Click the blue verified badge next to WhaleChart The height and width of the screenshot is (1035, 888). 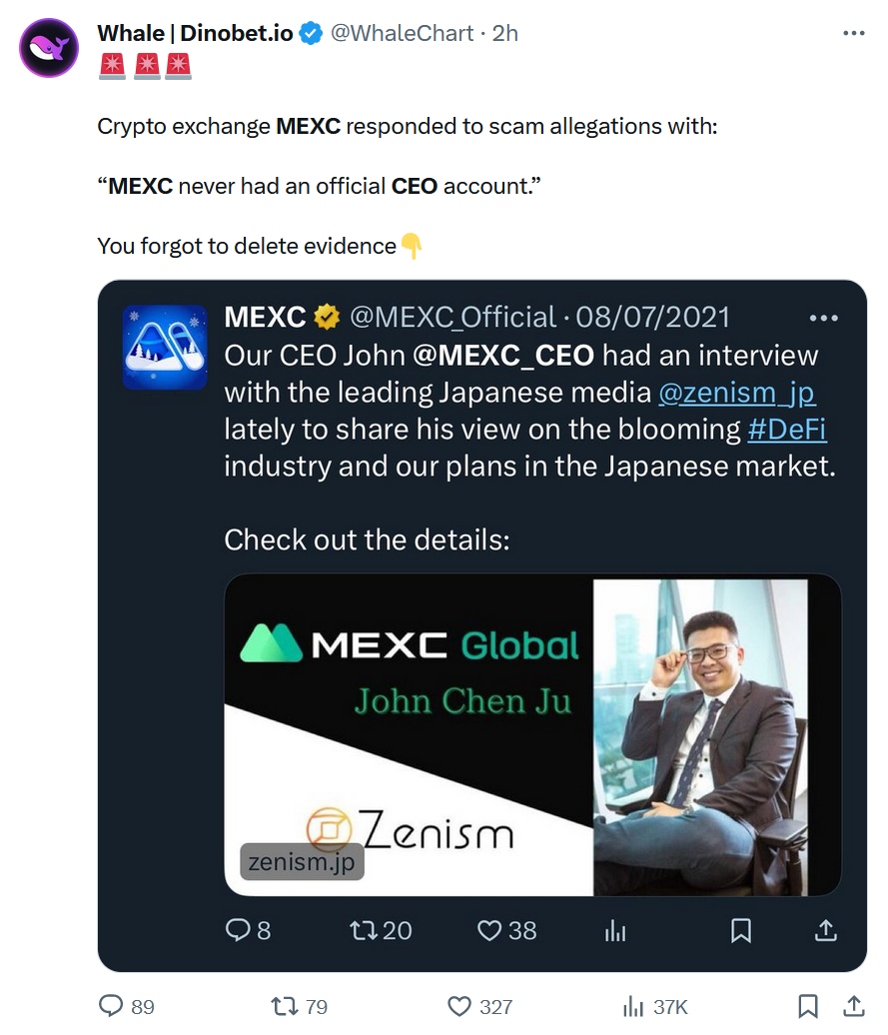click(x=311, y=32)
